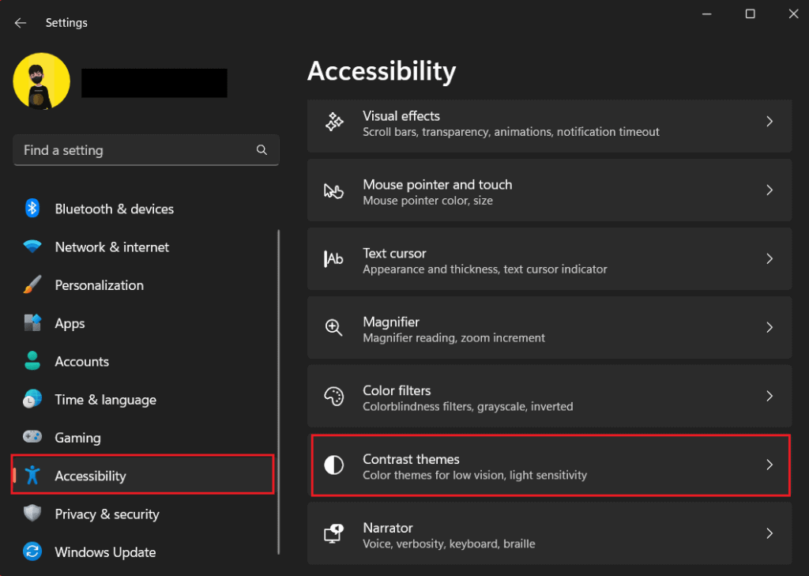This screenshot has height=576, width=809.
Task: Click the Contrast themes chevron arrow
Action: (x=769, y=465)
